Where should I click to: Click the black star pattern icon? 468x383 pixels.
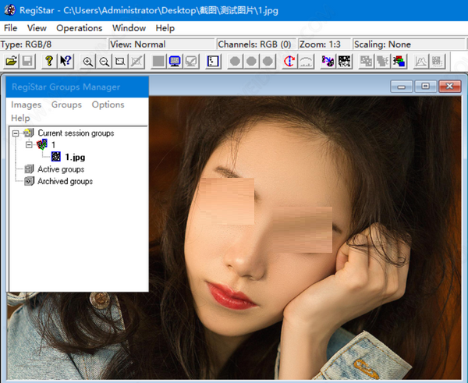(x=345, y=62)
